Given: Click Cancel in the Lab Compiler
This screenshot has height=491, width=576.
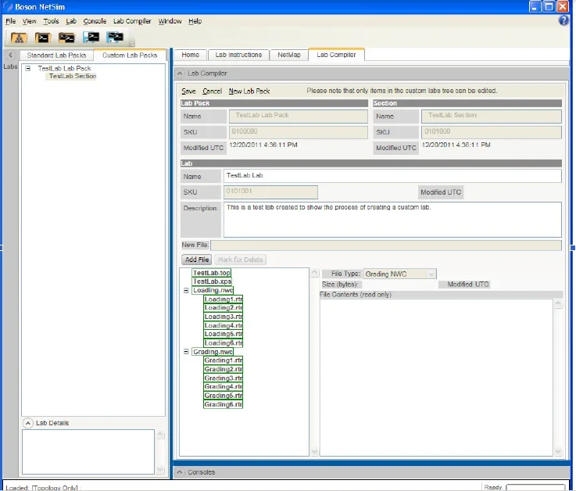Looking at the screenshot, I should coord(212,91).
